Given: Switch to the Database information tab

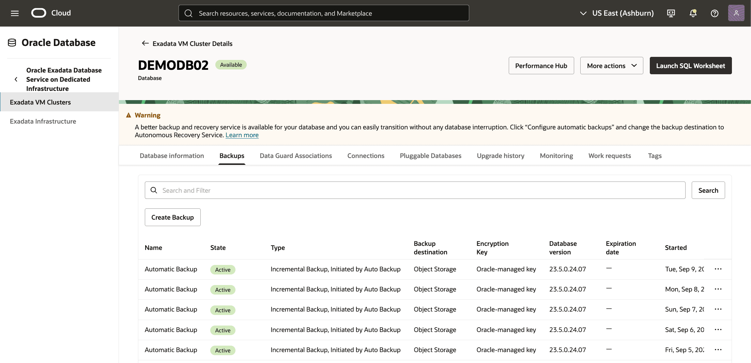Looking at the screenshot, I should tap(172, 156).
